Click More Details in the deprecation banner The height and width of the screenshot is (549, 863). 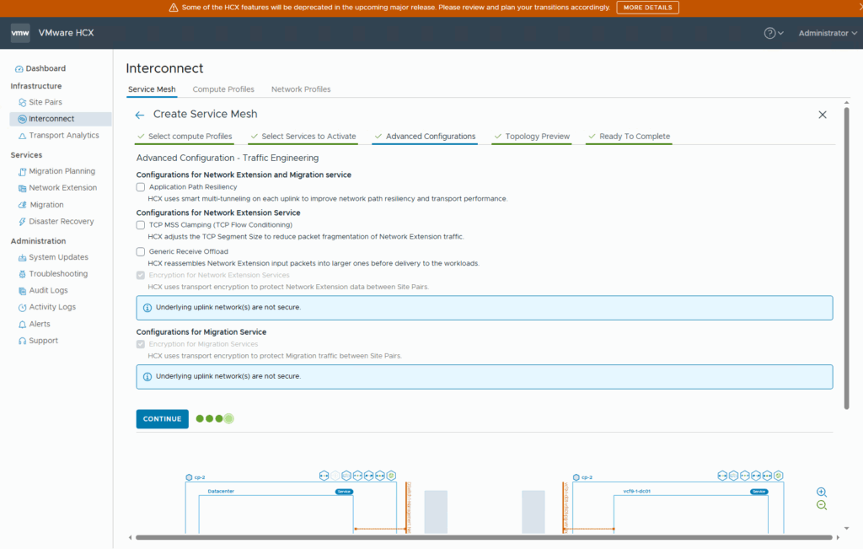pos(647,8)
